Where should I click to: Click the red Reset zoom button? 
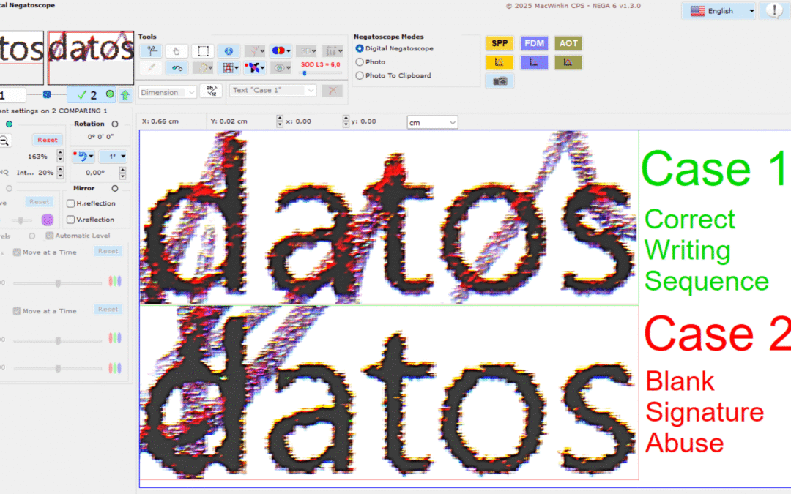(x=48, y=140)
